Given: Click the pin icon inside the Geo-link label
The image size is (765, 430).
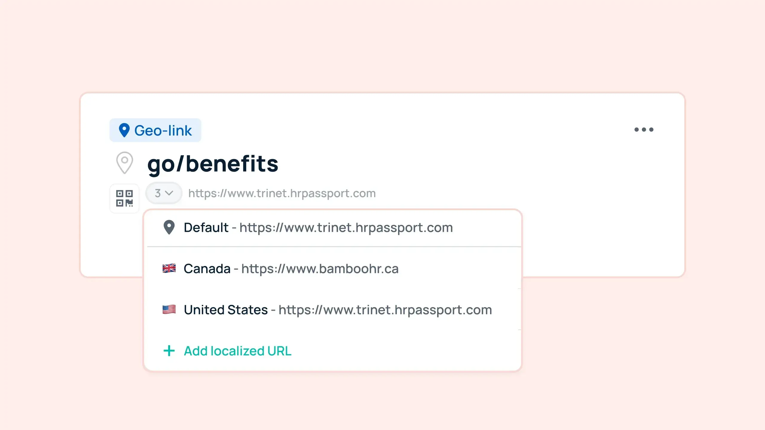Looking at the screenshot, I should click(125, 130).
